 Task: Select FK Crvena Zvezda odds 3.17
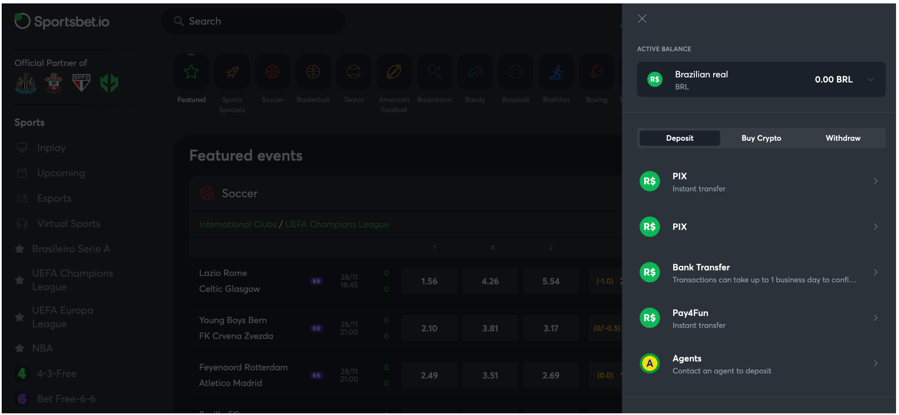(x=551, y=329)
